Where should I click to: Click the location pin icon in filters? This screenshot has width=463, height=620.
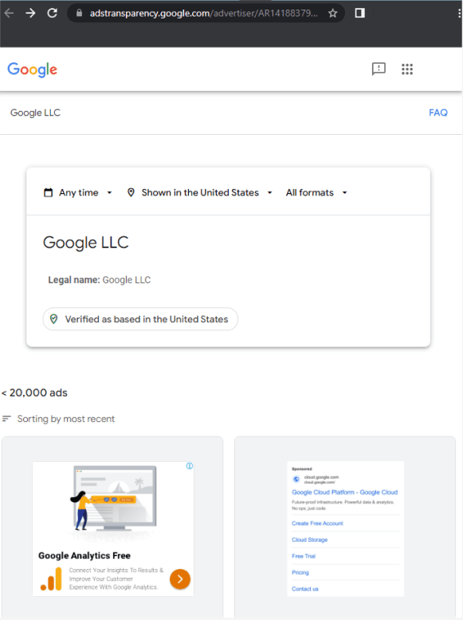(131, 192)
